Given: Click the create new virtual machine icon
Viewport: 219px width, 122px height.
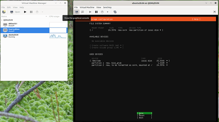Looking at the screenshot, I should (x=4, y=12).
